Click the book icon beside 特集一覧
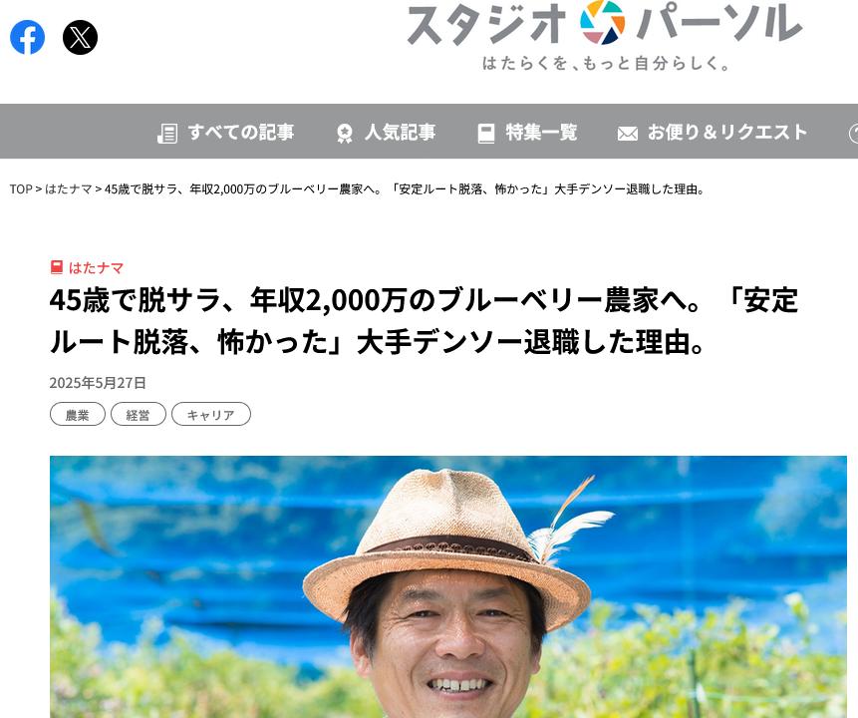The width and height of the screenshot is (858, 718). click(x=486, y=133)
